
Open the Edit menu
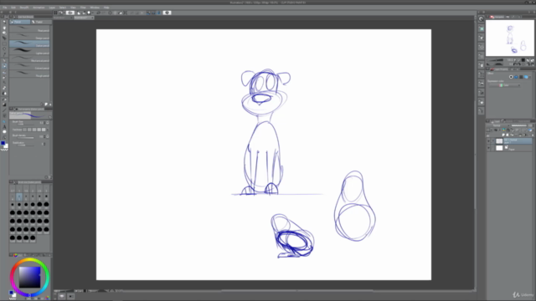13,8
